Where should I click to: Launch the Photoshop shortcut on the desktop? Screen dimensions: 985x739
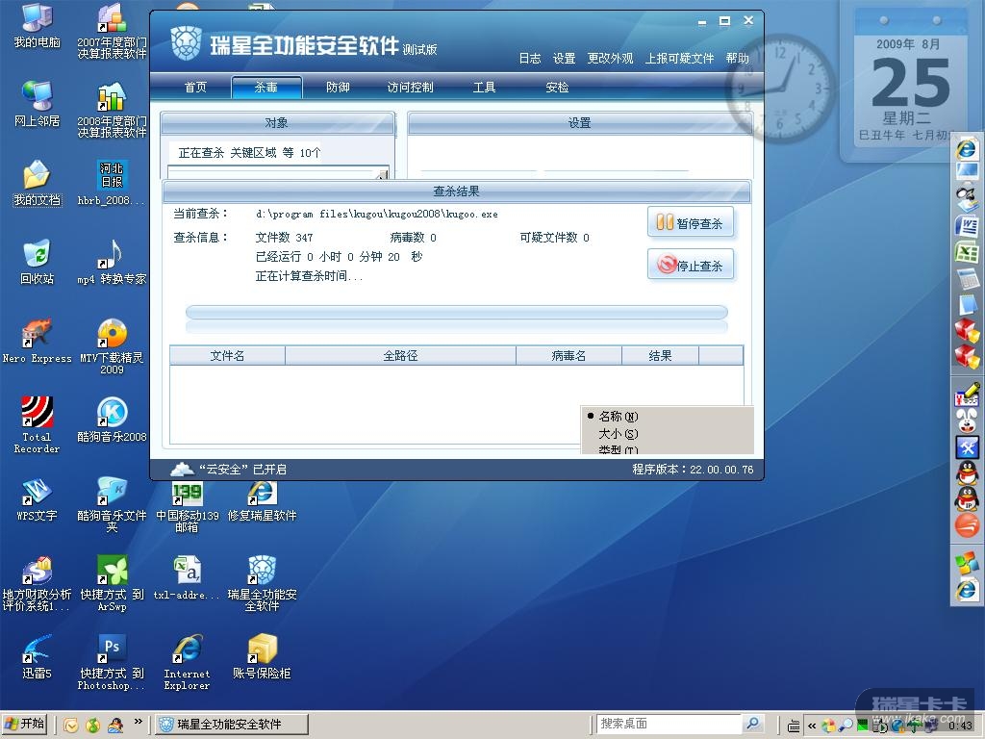[112, 662]
